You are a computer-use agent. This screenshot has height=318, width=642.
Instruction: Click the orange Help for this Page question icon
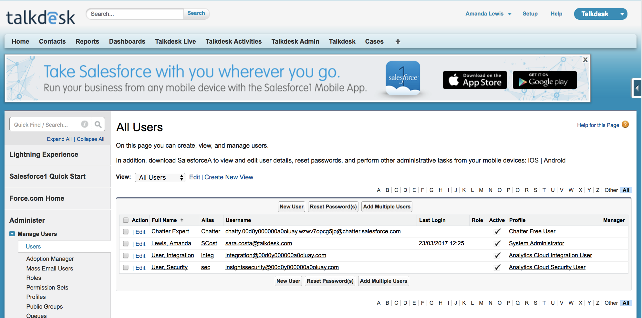(x=625, y=124)
